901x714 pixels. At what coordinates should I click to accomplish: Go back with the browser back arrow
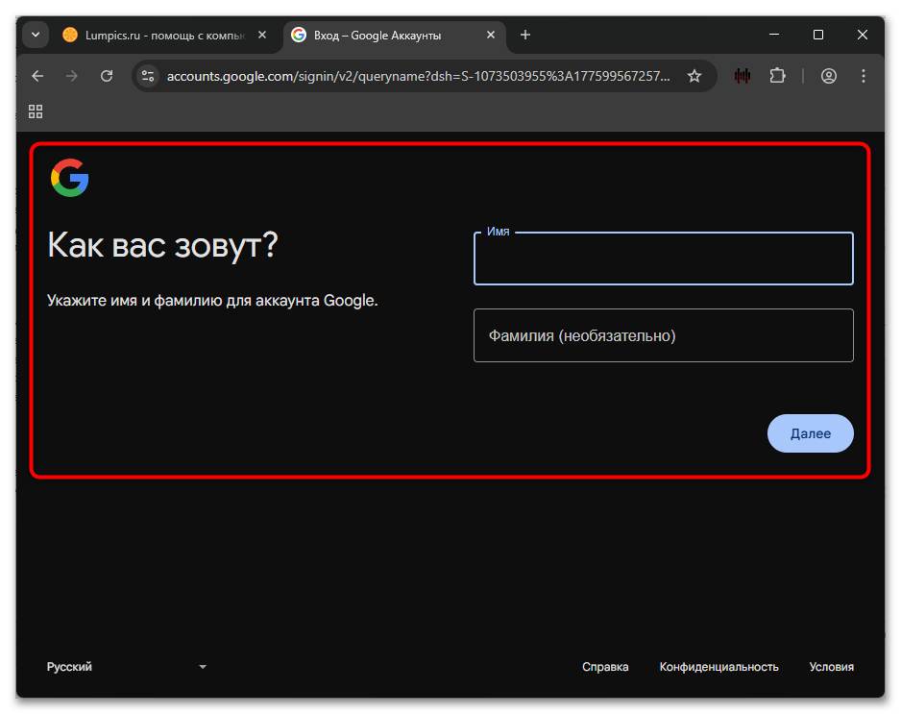point(37,76)
